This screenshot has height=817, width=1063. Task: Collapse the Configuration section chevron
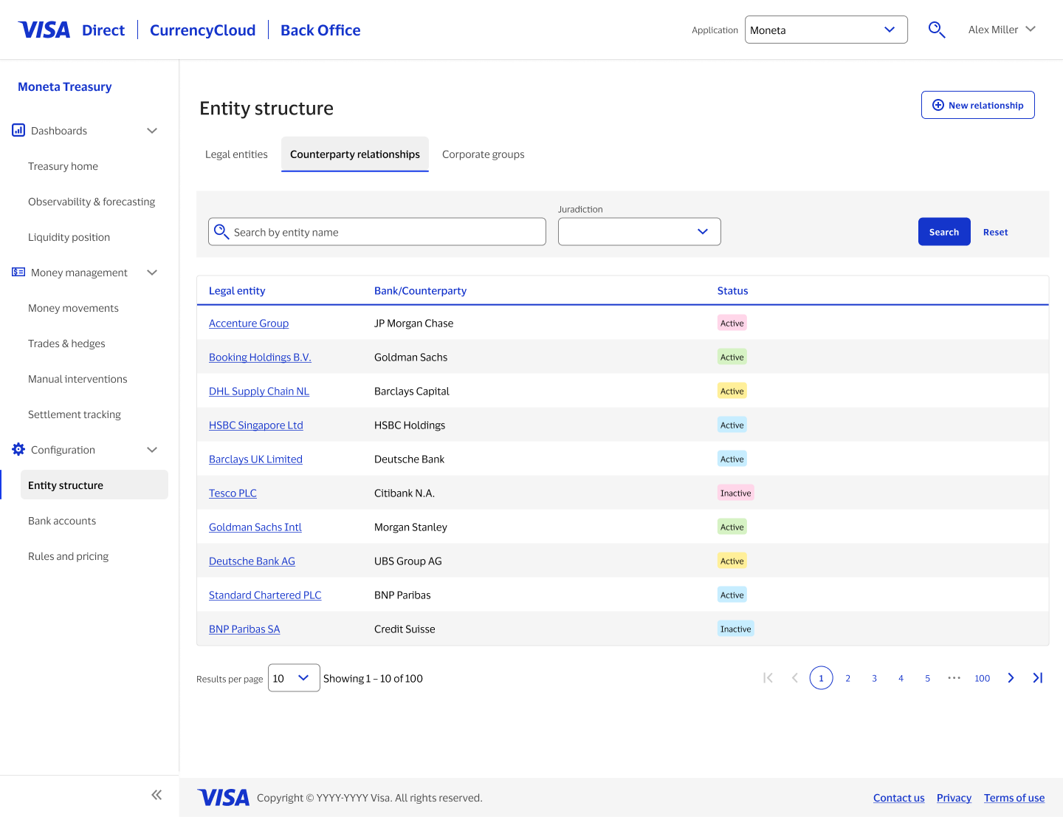pyautogui.click(x=152, y=450)
